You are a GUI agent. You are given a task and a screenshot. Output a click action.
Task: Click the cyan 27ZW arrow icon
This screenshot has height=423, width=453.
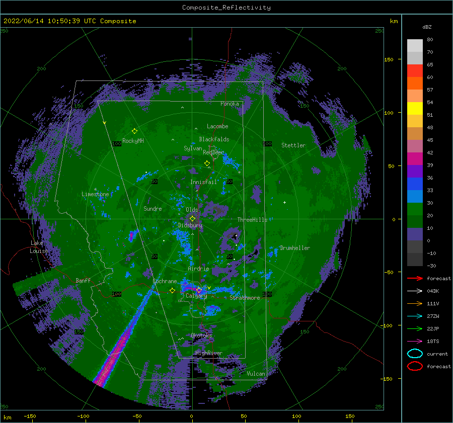(x=415, y=316)
